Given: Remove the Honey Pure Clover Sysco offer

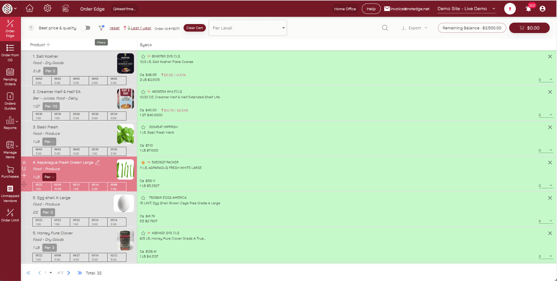Looking at the screenshot, I should point(550,233).
